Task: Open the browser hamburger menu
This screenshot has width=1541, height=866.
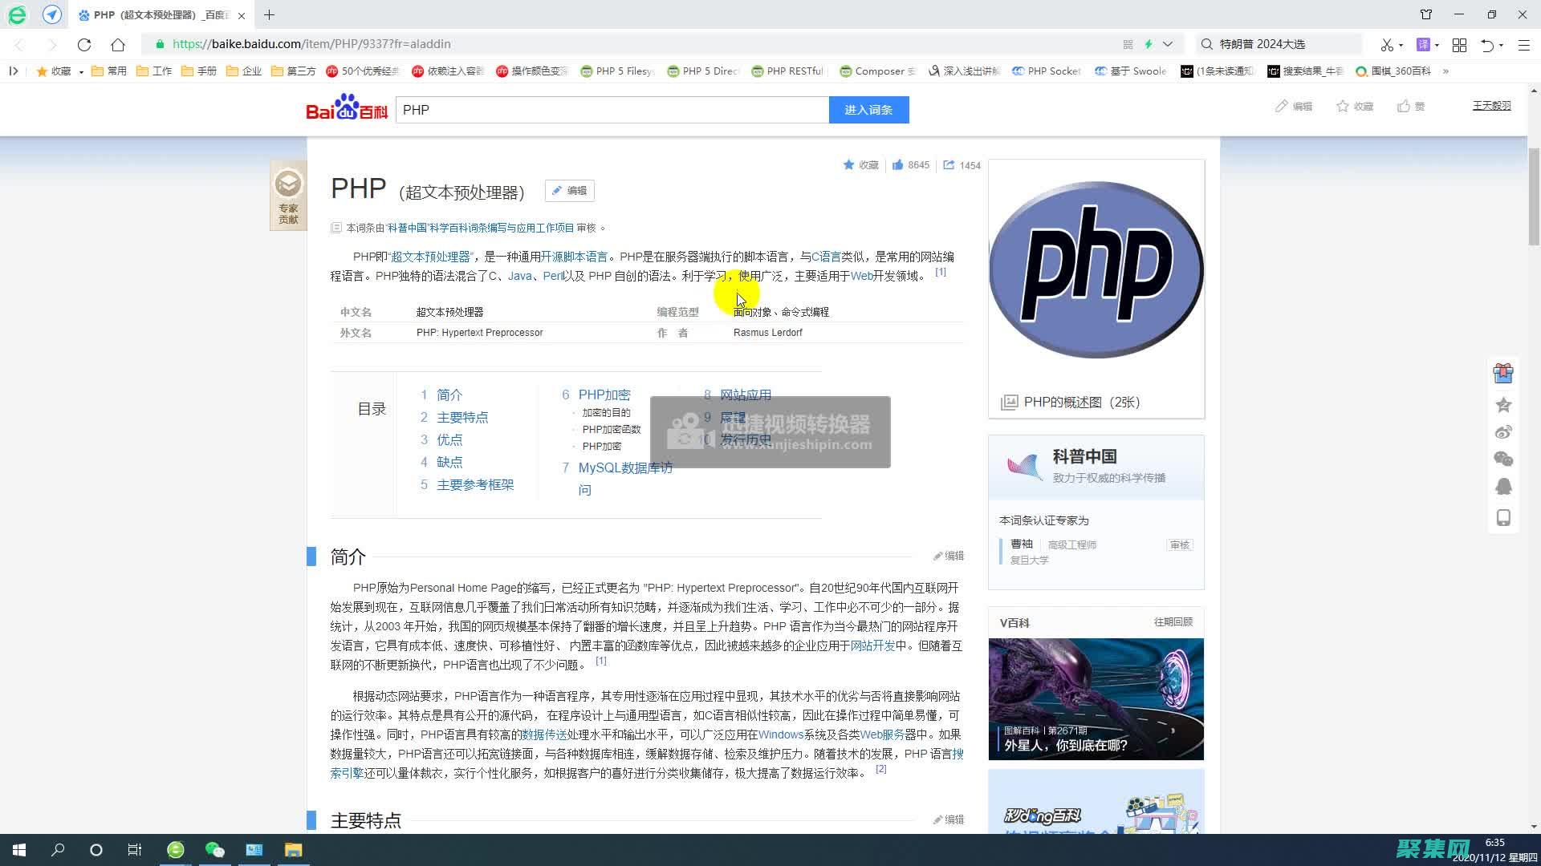Action: coord(1524,44)
